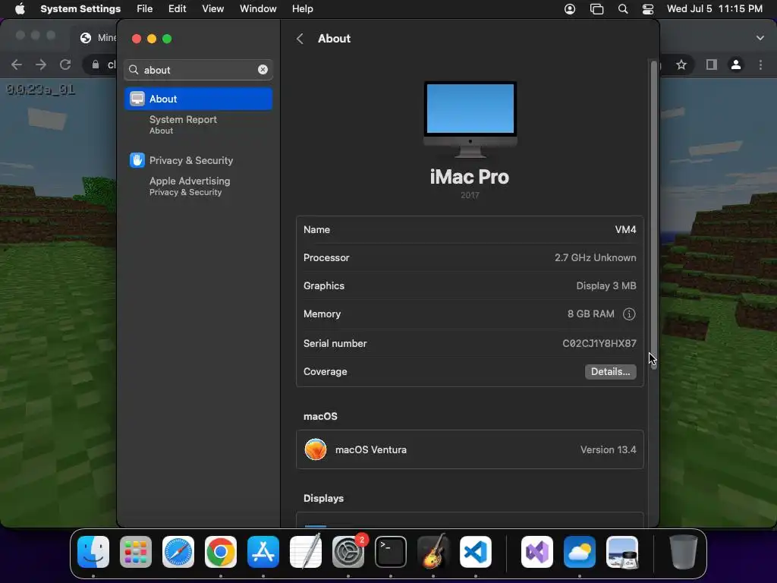The image size is (777, 583).
Task: Go back in the Chrome window
Action: pyautogui.click(x=17, y=65)
